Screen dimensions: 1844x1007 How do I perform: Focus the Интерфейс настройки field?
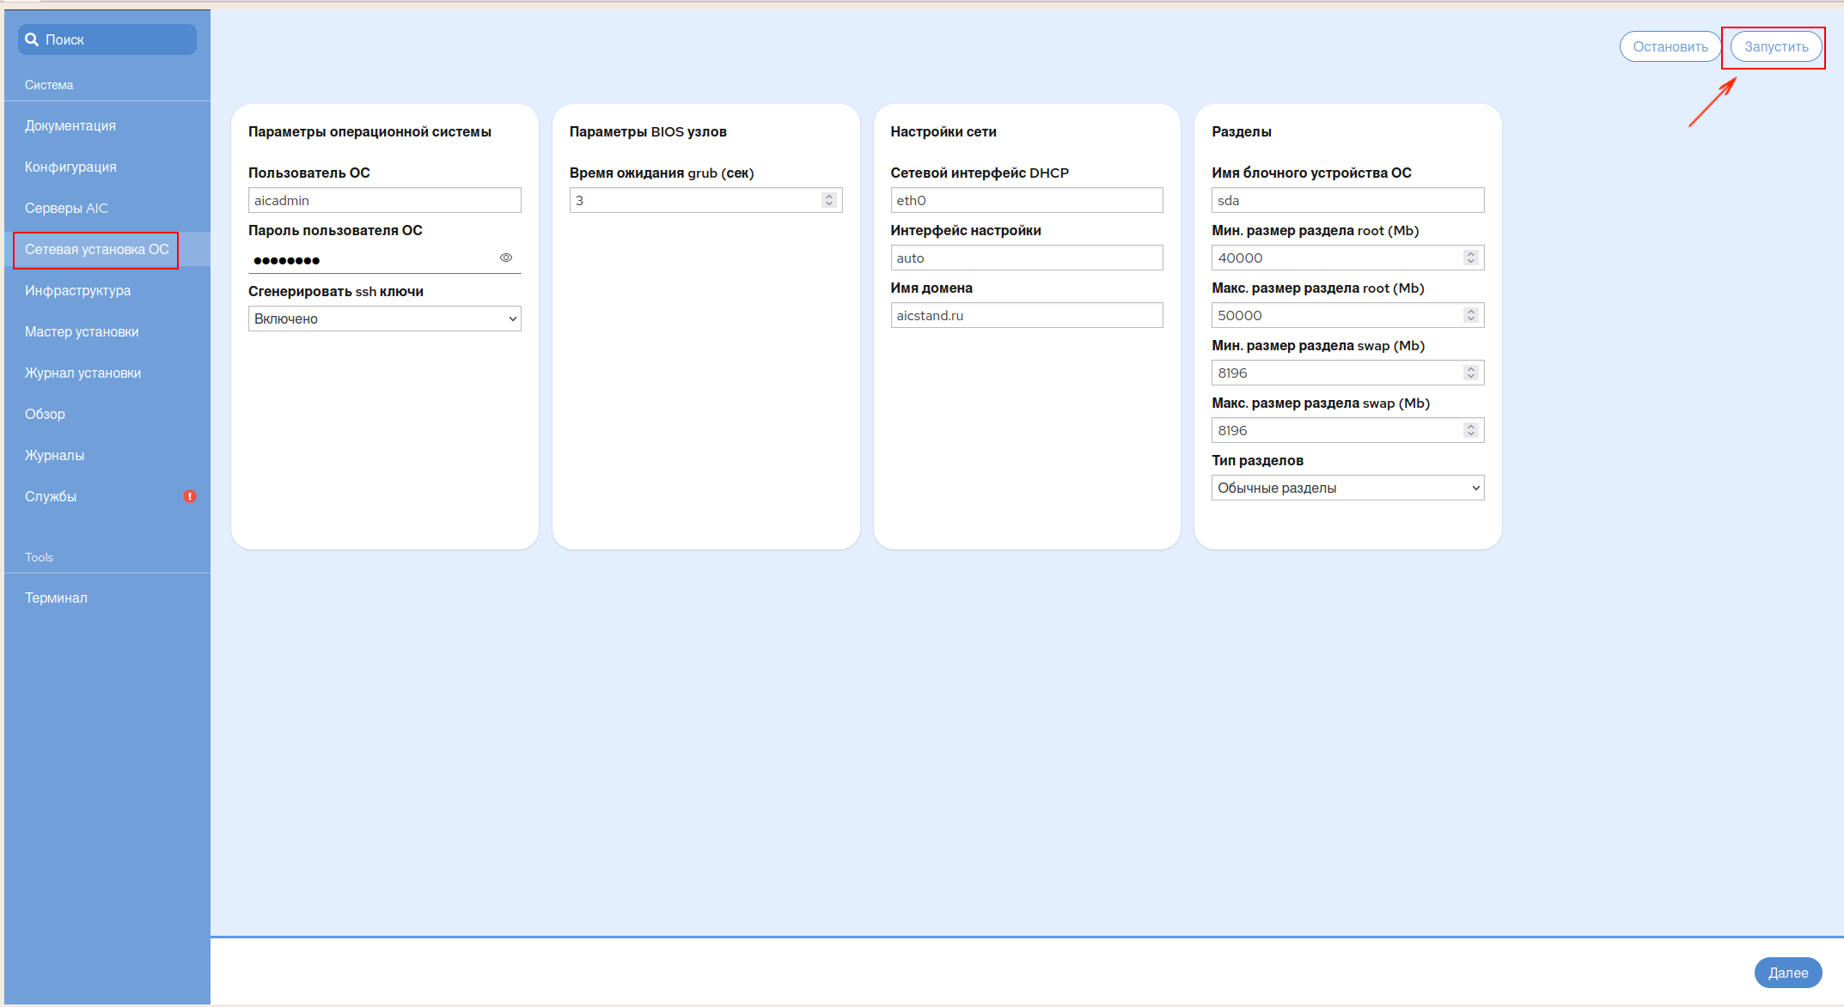[x=1027, y=258]
